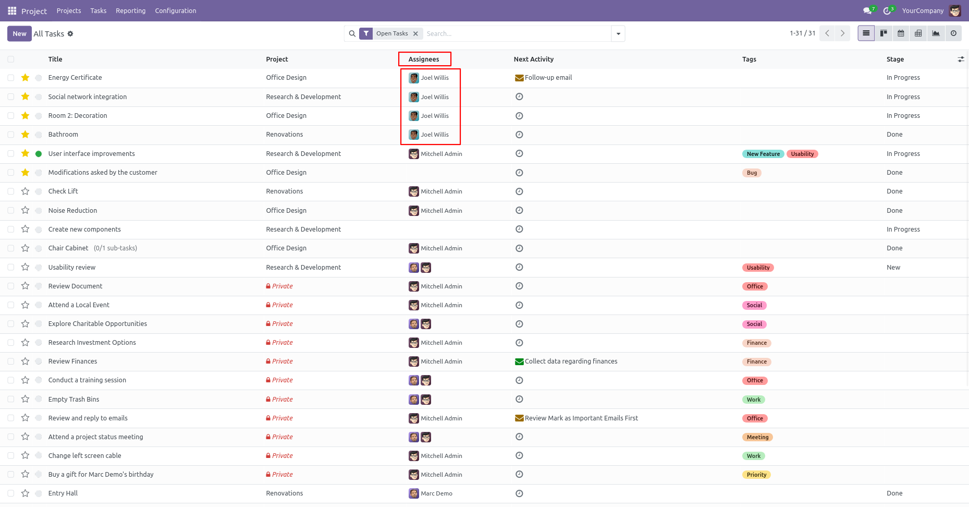Unstar the Social network integration task
The width and height of the screenshot is (969, 507).
click(25, 96)
